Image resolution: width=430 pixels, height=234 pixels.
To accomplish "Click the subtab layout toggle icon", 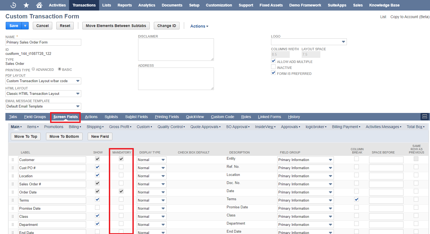I will click(425, 117).
